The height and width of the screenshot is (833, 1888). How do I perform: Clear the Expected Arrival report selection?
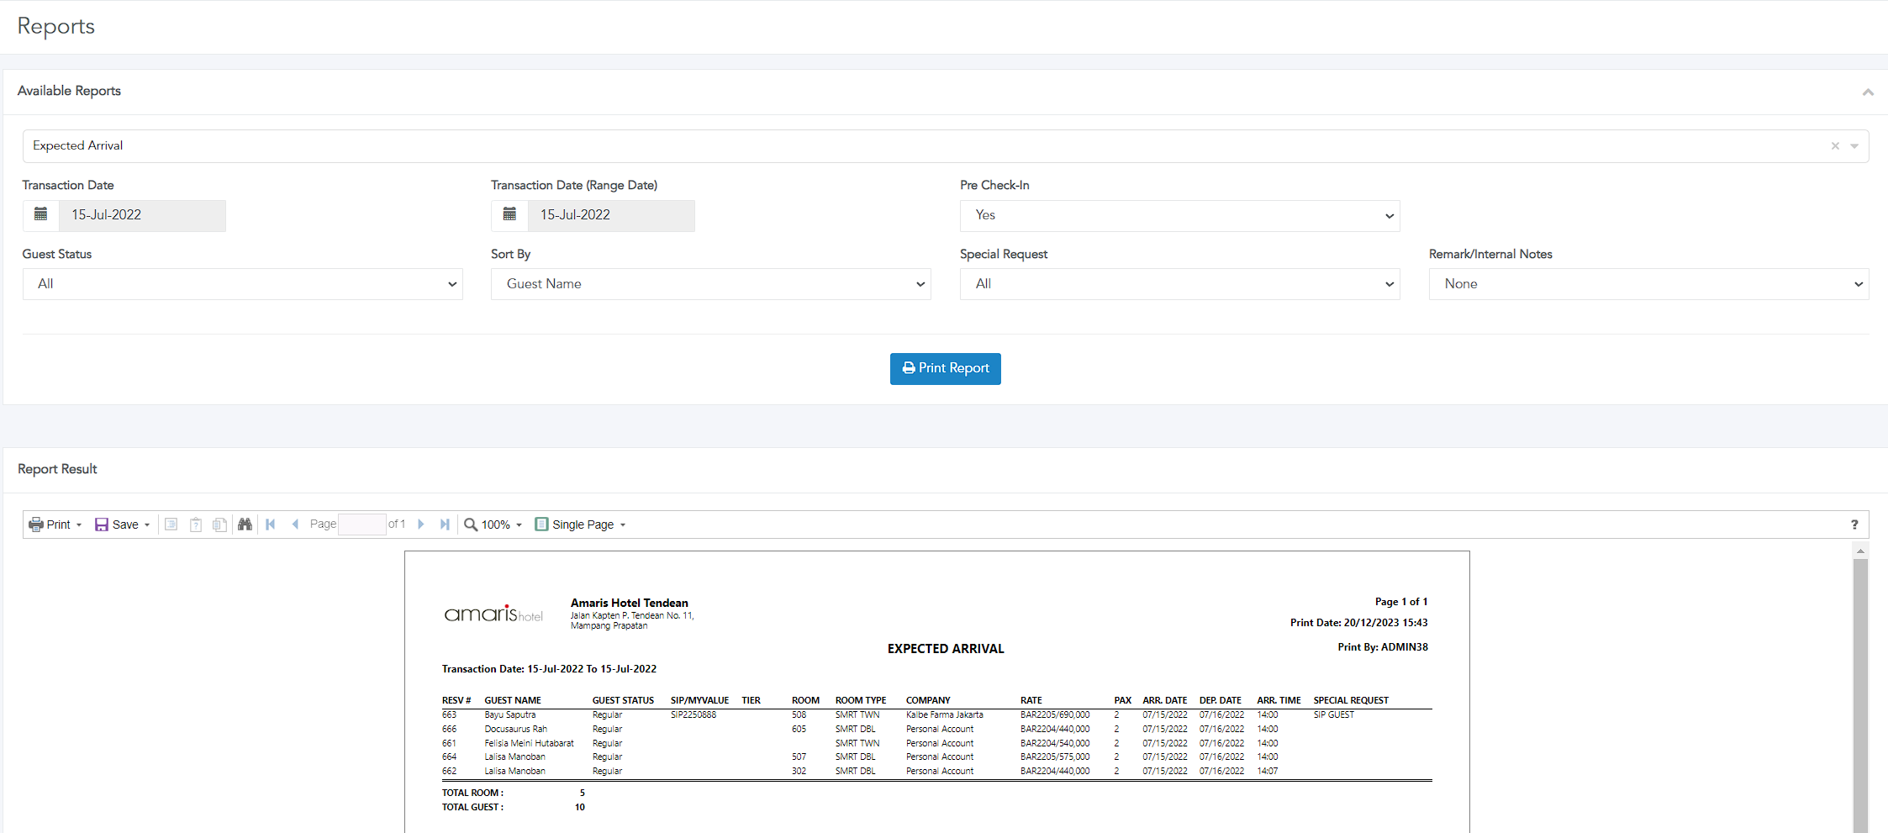coord(1835,146)
